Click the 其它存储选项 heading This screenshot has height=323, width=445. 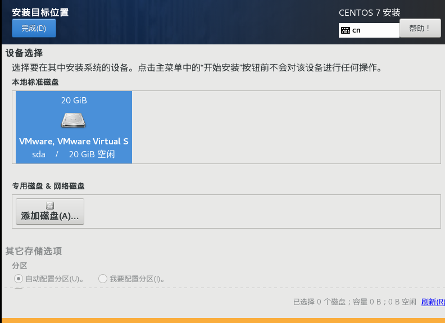[x=34, y=251]
